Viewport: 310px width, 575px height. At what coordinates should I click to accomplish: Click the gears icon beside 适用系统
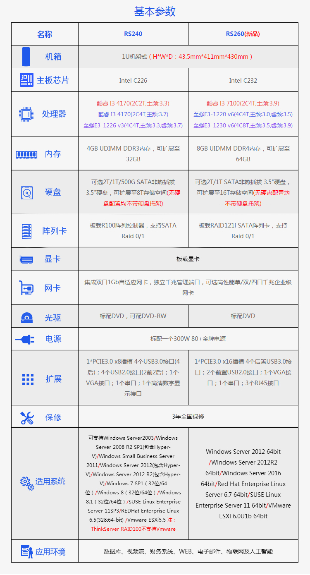click(27, 482)
